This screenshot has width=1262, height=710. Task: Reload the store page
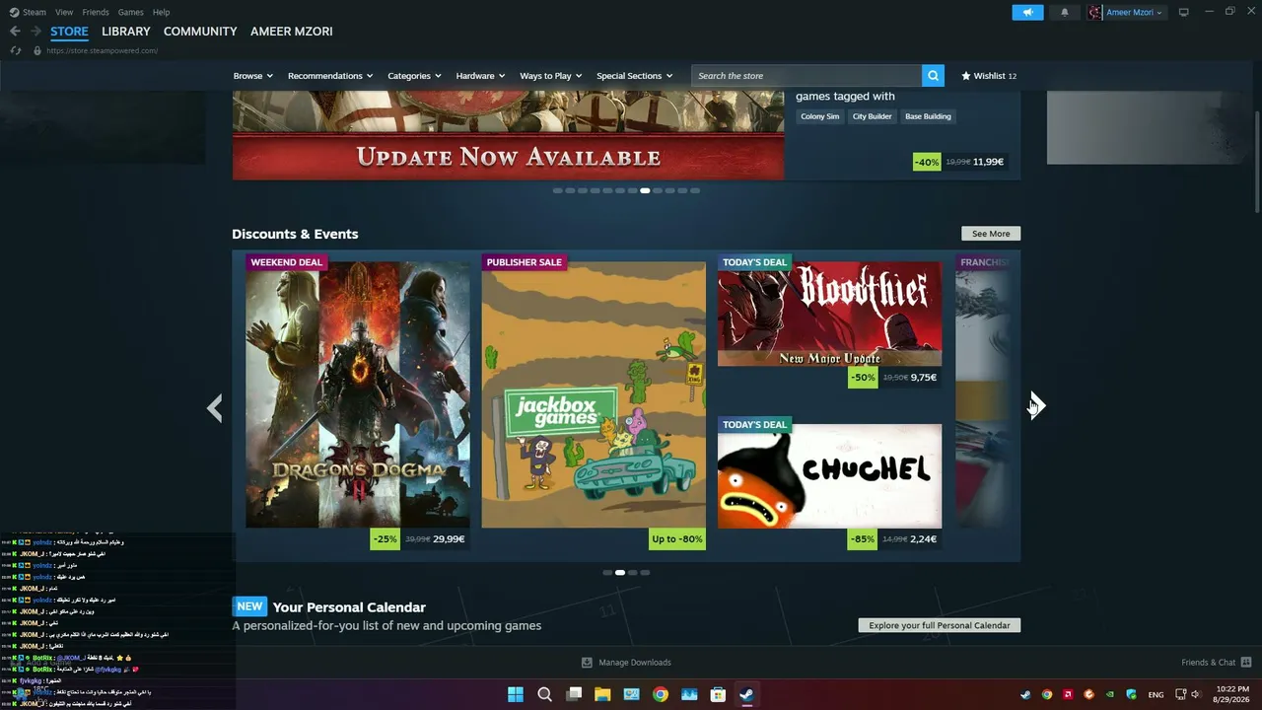click(x=16, y=50)
